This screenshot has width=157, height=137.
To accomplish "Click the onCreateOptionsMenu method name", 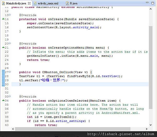I will [x=66, y=48].
